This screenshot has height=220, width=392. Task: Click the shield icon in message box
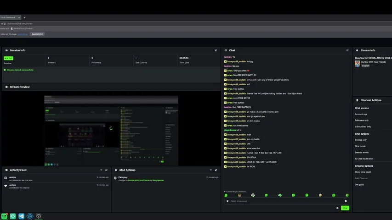click(227, 201)
